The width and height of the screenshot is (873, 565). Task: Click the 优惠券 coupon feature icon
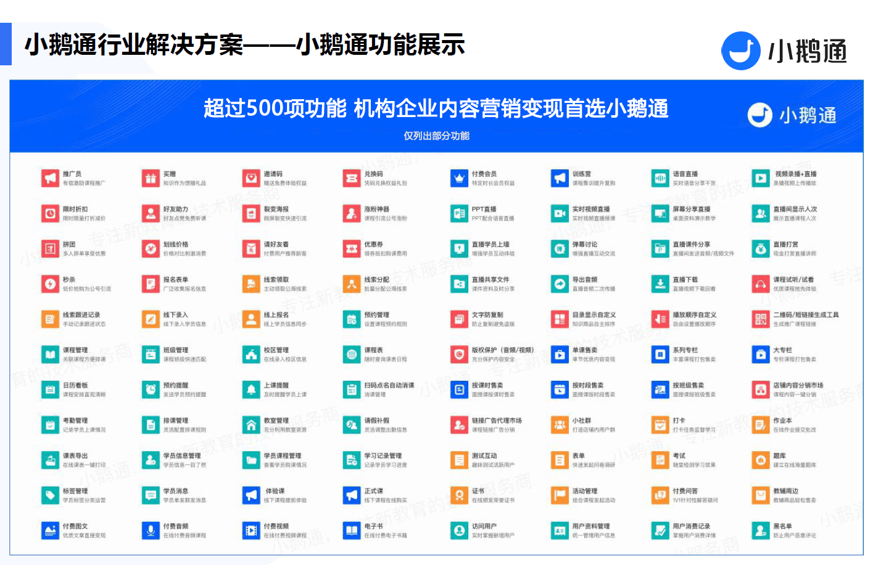tap(352, 248)
